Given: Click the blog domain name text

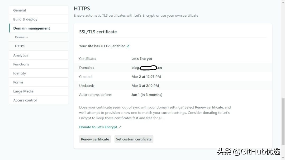Looking at the screenshot, I should tap(146, 68).
